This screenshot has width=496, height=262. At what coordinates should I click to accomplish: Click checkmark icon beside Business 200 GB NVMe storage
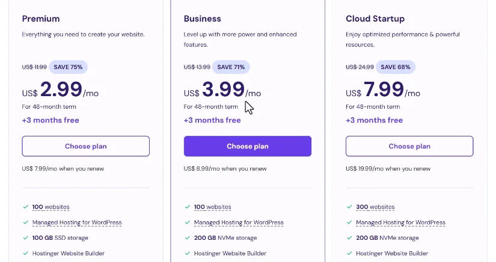(187, 238)
